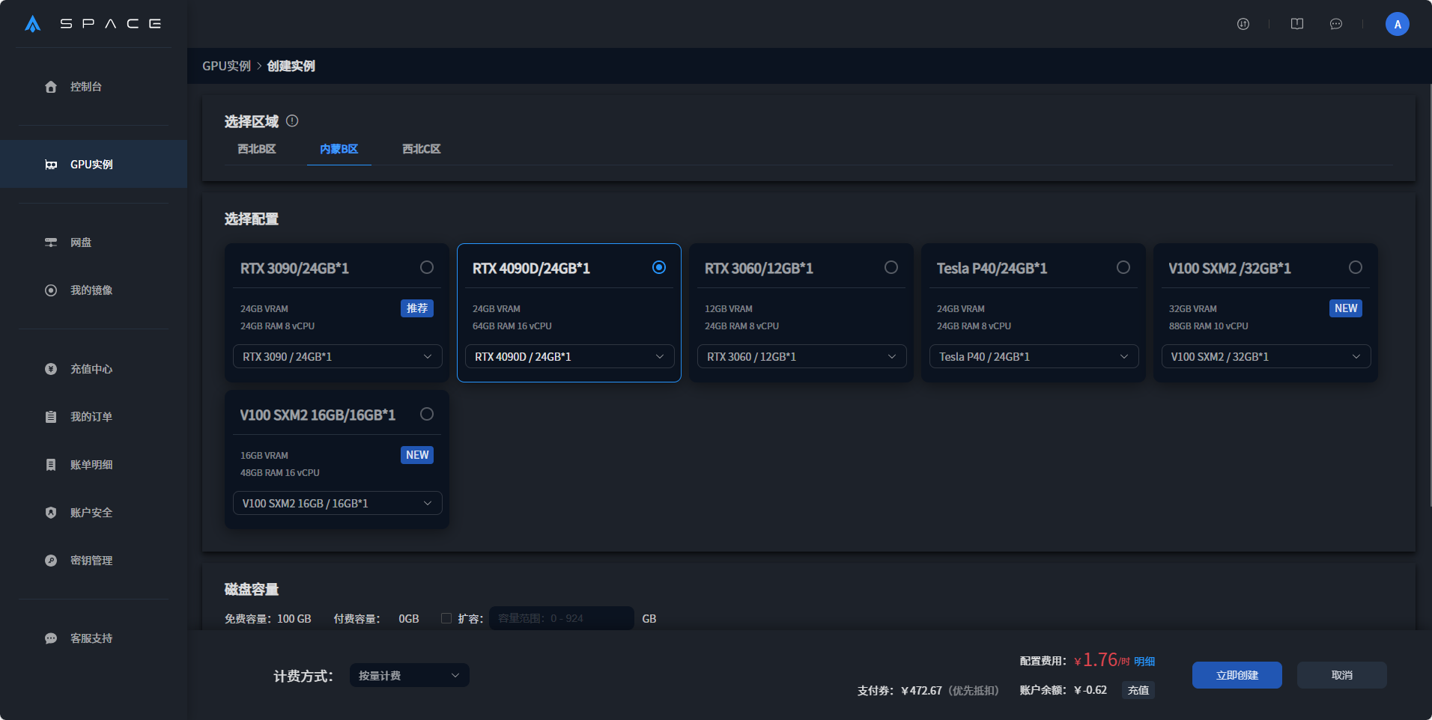
Task: Open the cost details 明细 link
Action: 1144,662
